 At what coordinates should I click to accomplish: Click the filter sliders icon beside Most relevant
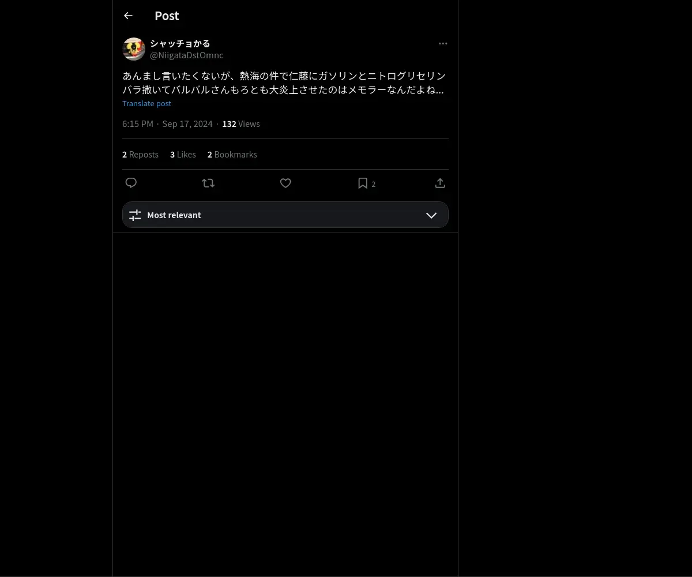point(135,215)
